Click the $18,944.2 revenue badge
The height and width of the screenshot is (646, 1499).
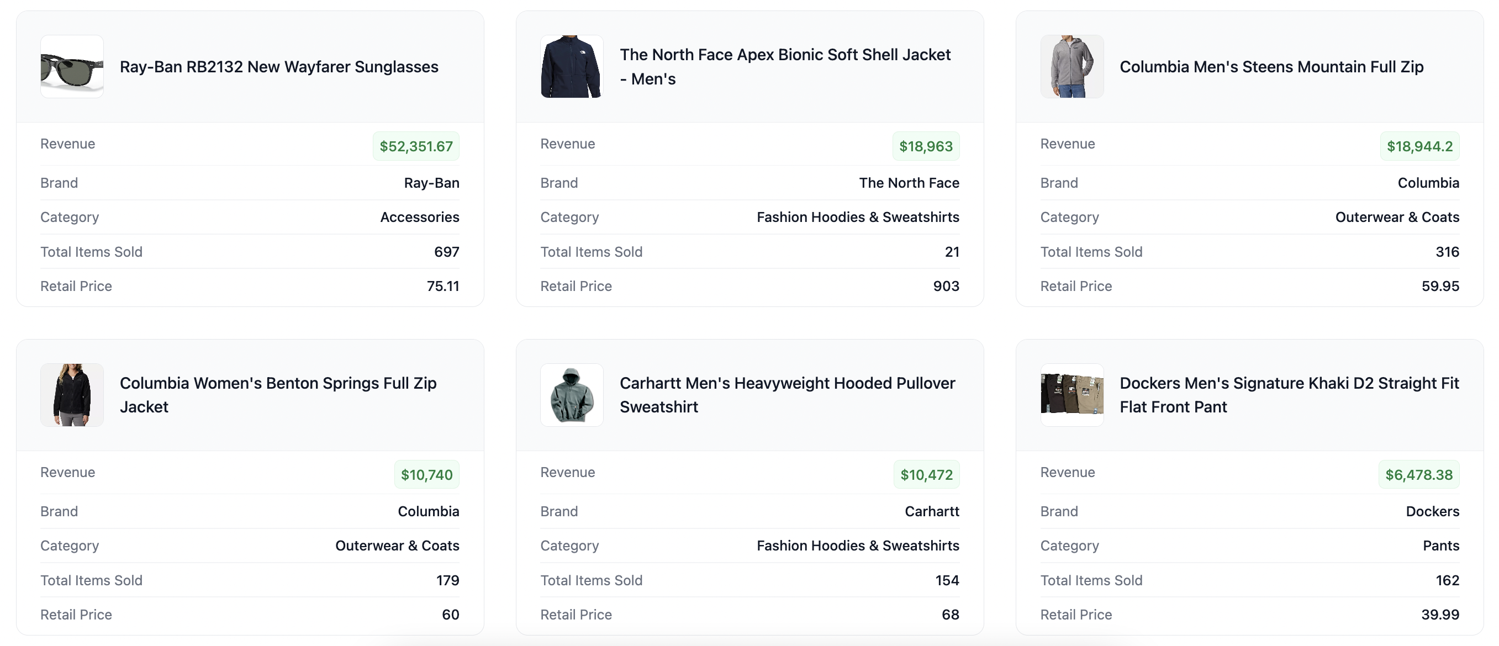pos(1419,146)
